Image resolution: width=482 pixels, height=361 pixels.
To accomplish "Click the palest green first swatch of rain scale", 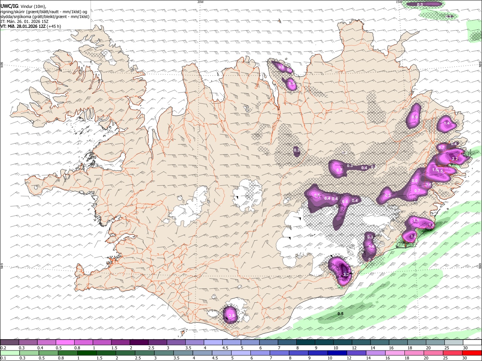I will tap(9, 353).
